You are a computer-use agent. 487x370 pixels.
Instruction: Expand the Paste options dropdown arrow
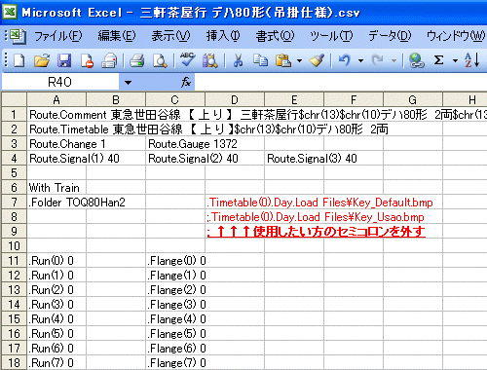299,60
